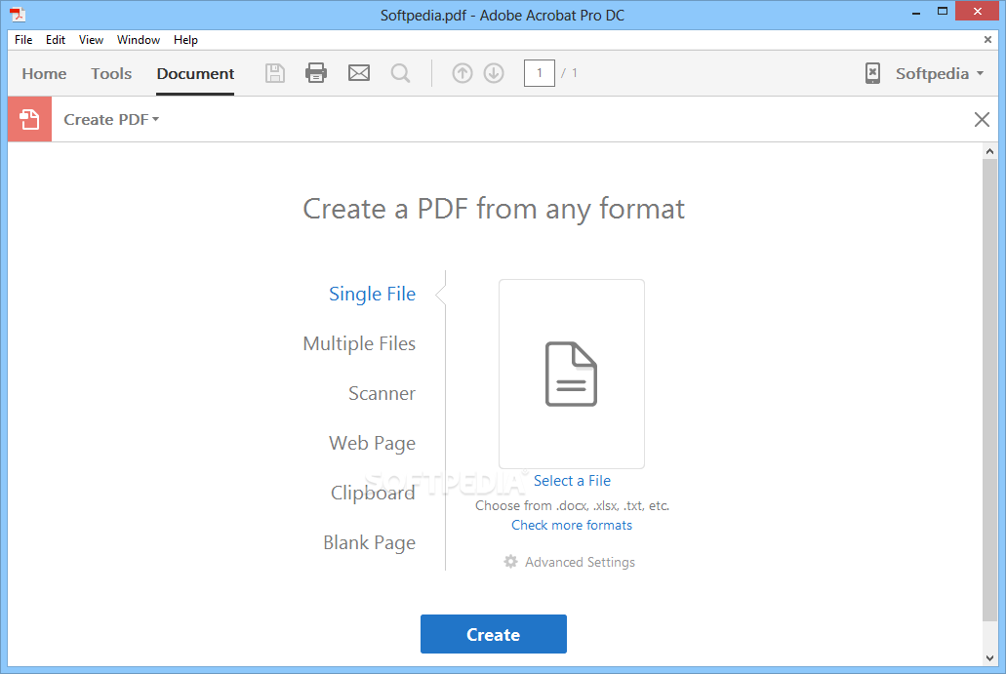The image size is (1006, 674).
Task: Click the Advanced Settings gear icon
Action: 510,562
